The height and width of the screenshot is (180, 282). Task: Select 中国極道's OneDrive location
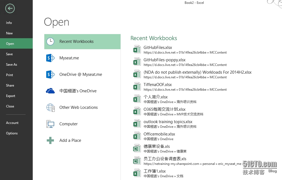click(82, 91)
